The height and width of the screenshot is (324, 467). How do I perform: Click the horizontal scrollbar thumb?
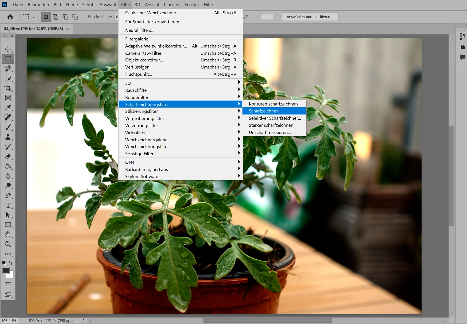click(267, 321)
